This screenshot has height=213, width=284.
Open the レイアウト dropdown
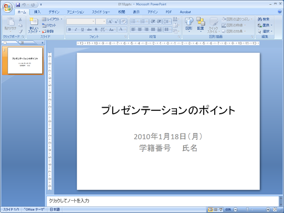click(x=52, y=19)
